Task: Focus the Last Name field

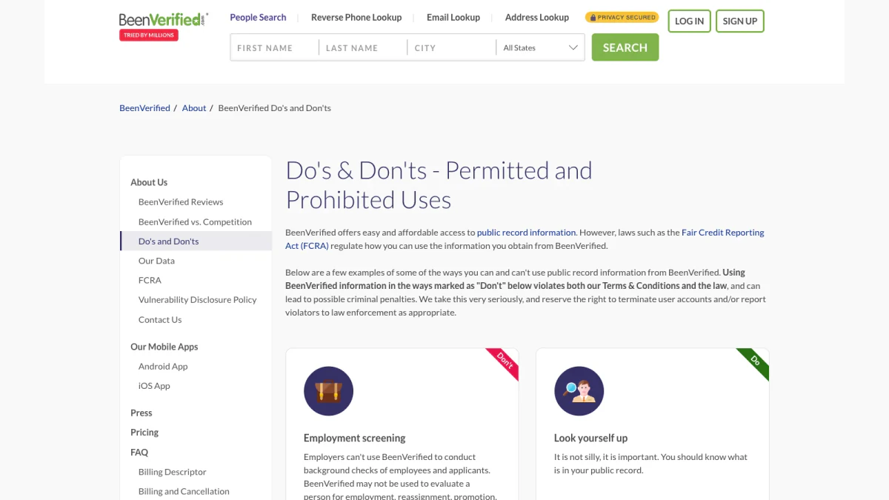Action: [x=363, y=47]
